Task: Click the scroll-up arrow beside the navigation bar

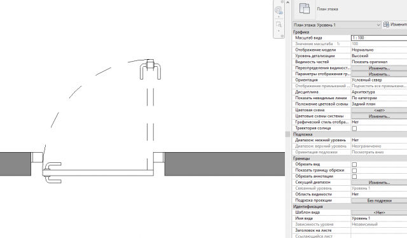Action: (287, 3)
